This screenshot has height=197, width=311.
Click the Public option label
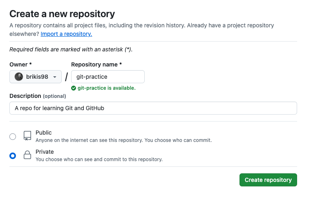(44, 133)
